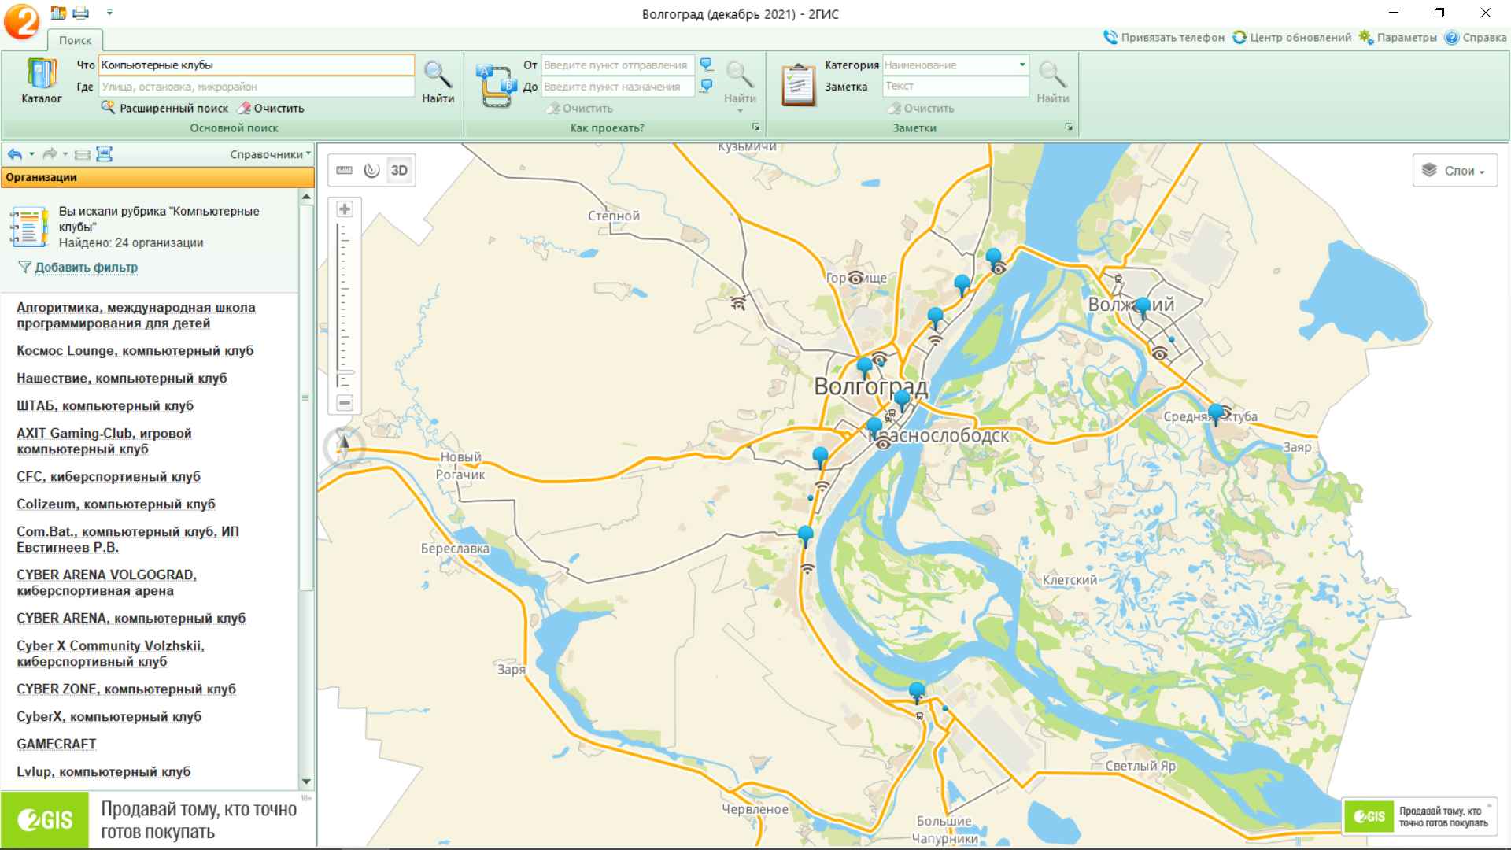Viewport: 1511px width, 850px height.
Task: Click the Привязать телефон phone icon
Action: pyautogui.click(x=1110, y=37)
